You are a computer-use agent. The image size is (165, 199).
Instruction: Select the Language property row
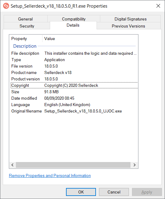point(74,105)
